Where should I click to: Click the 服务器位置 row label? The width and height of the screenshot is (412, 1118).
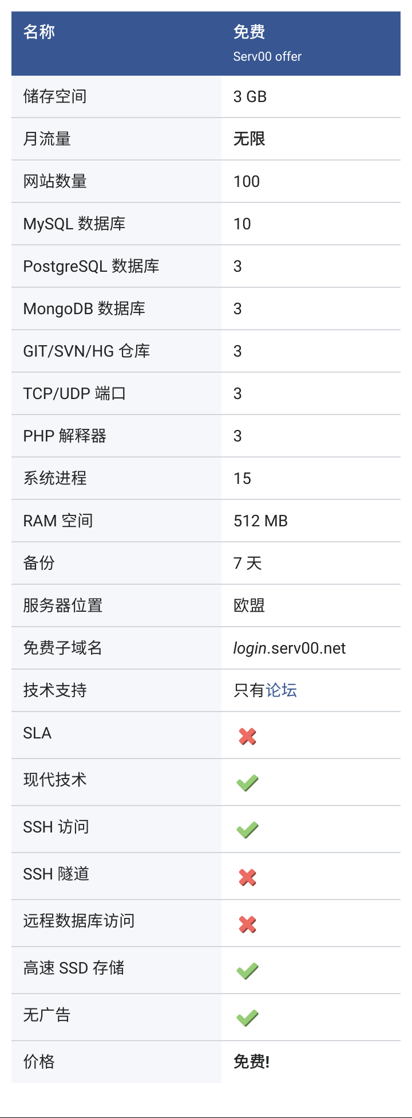[63, 605]
